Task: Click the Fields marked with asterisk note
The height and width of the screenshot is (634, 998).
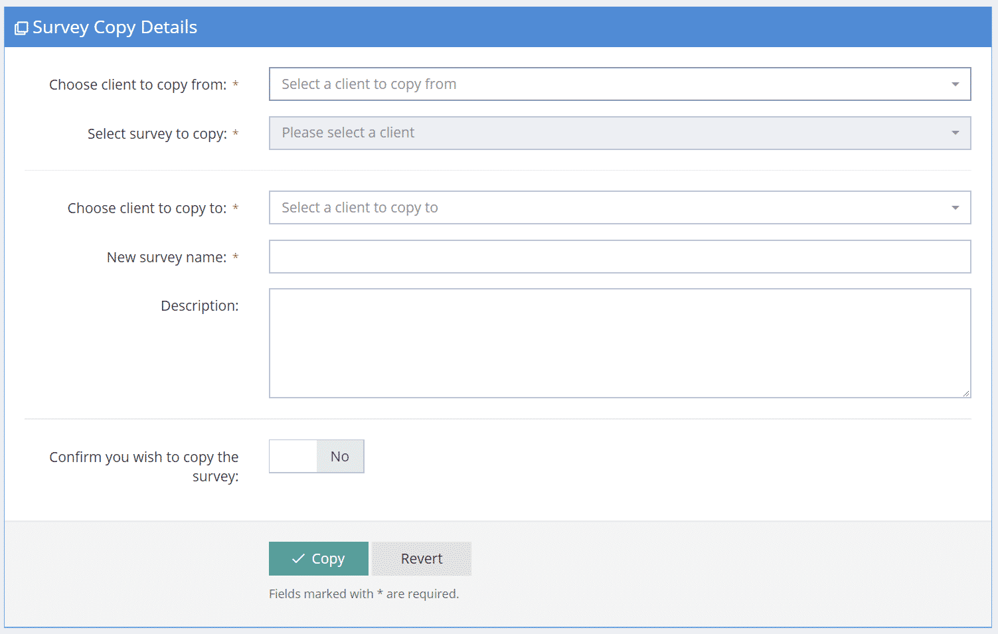Action: [x=364, y=594]
